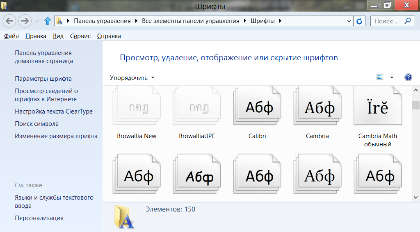Screen dimensions: 420x232
Task: Open 'Языки и службы текстового ввода' link
Action: (x=54, y=202)
